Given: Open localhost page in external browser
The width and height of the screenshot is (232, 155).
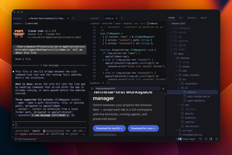Looking at the screenshot, I should click(163, 89).
